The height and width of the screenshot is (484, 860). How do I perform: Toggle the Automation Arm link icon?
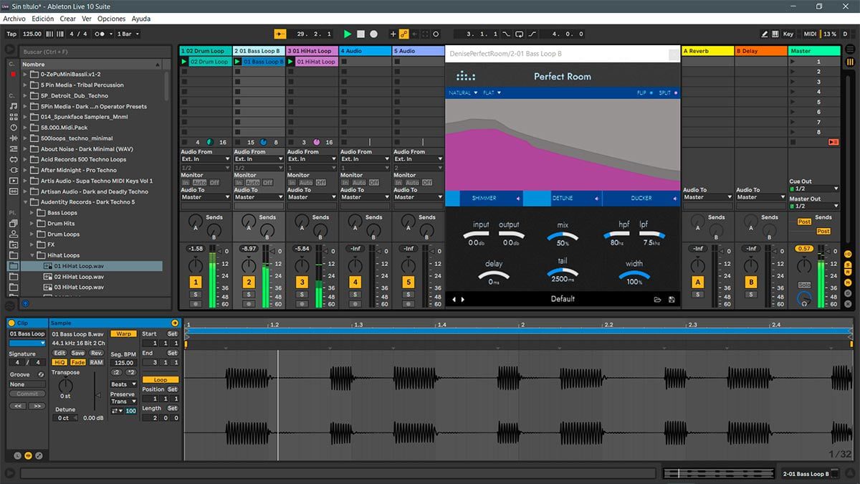[x=403, y=34]
